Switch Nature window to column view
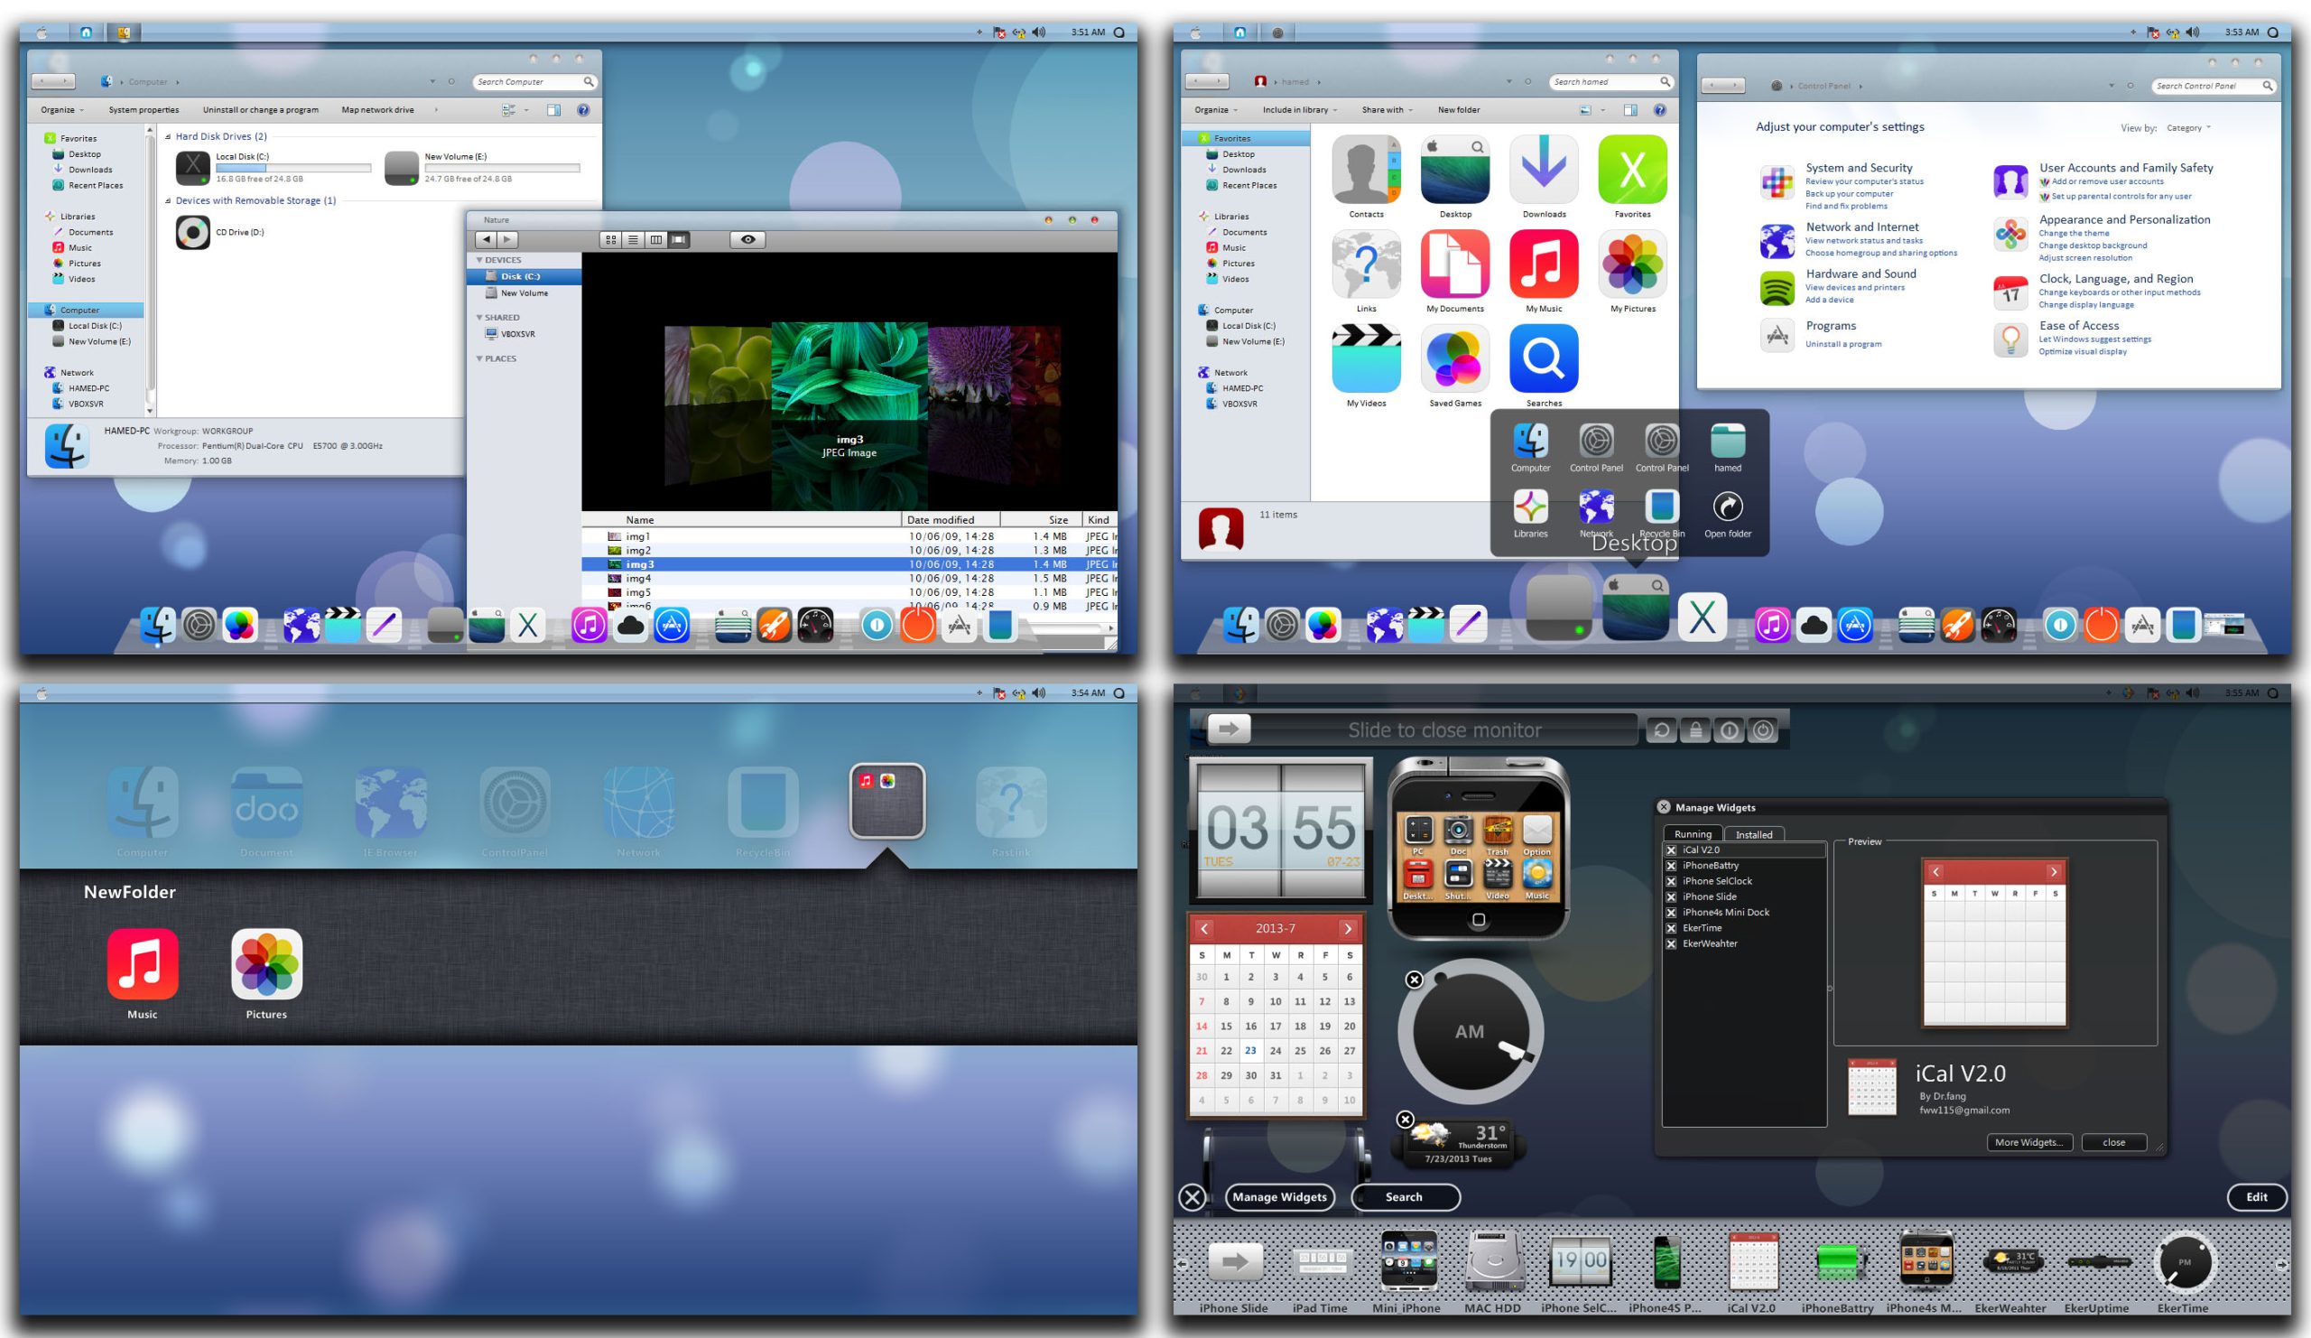2311x1338 pixels. [655, 239]
